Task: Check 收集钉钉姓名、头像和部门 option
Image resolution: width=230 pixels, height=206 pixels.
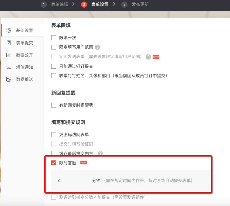Action: pyautogui.click(x=54, y=76)
